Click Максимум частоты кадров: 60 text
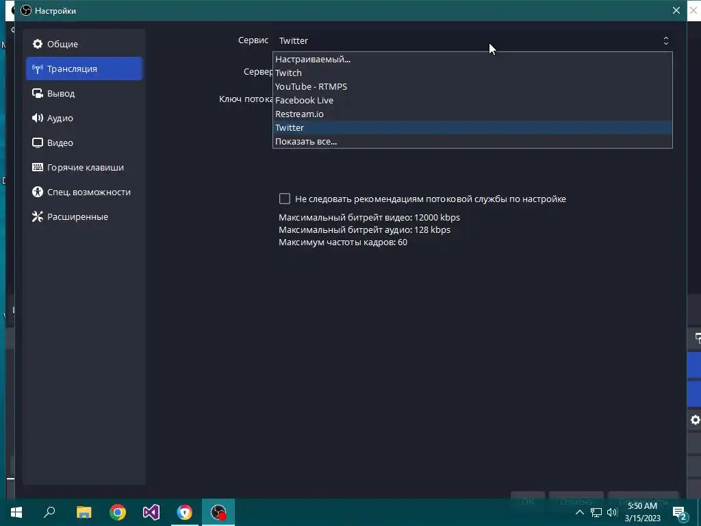The width and height of the screenshot is (701, 526). click(x=343, y=242)
